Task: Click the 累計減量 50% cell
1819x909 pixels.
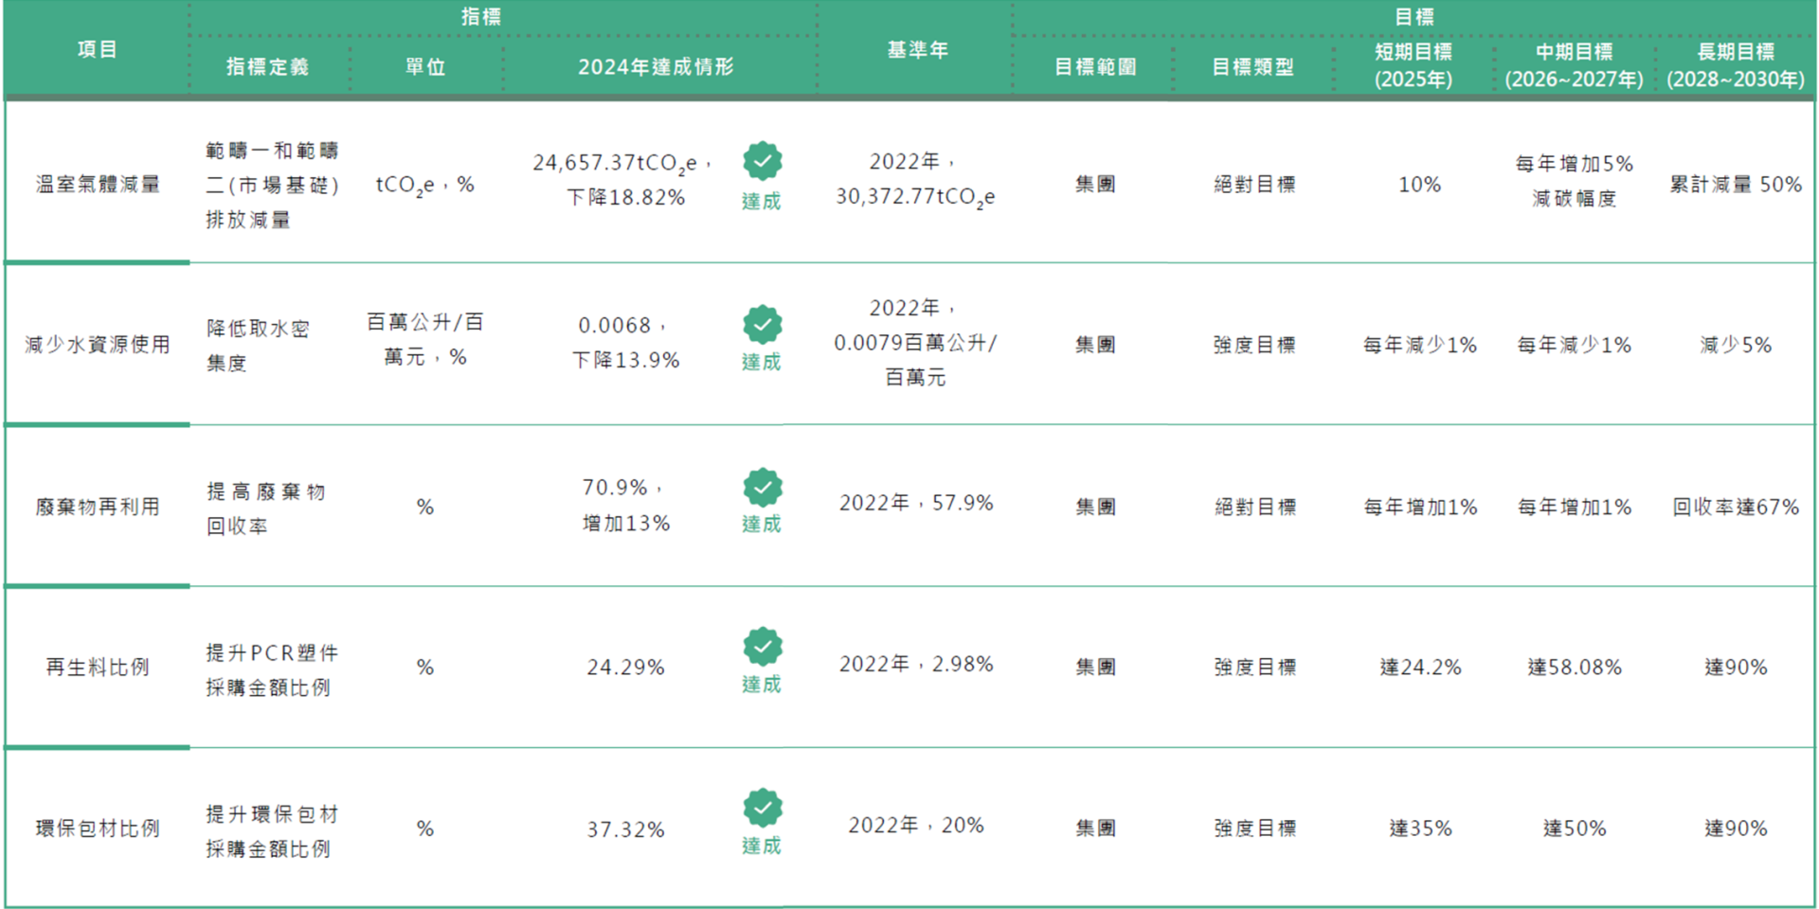Action: coord(1735,185)
